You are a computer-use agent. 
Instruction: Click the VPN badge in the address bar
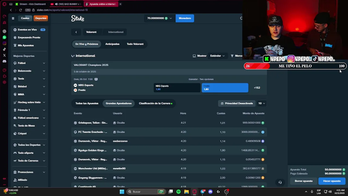(28, 10)
